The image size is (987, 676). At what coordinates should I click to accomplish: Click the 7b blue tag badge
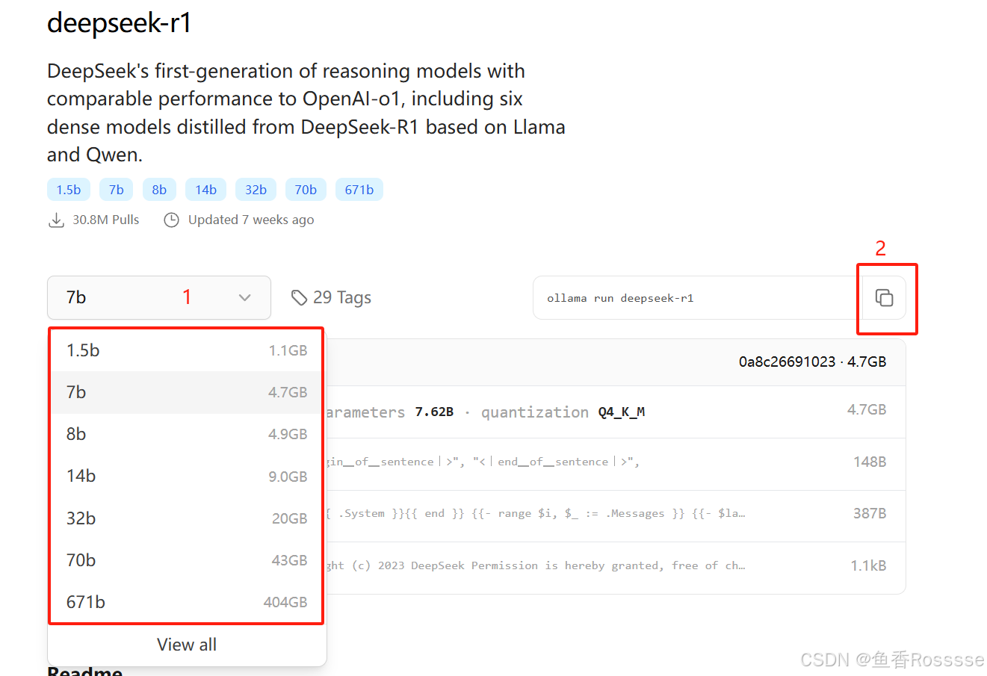117,190
